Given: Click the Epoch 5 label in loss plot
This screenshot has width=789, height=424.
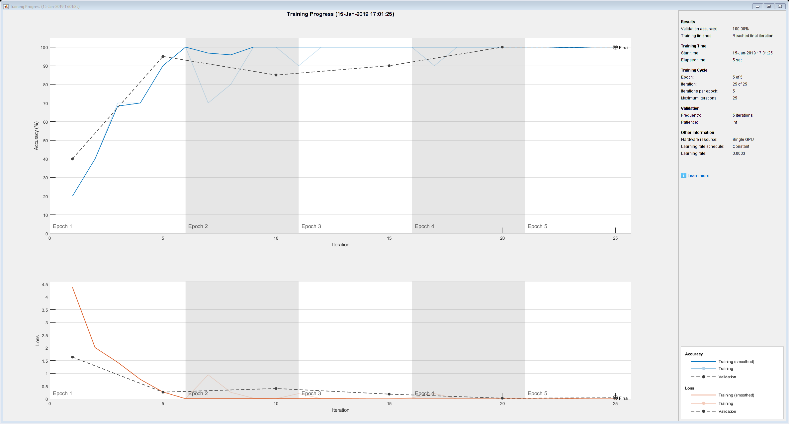Looking at the screenshot, I should [x=537, y=393].
